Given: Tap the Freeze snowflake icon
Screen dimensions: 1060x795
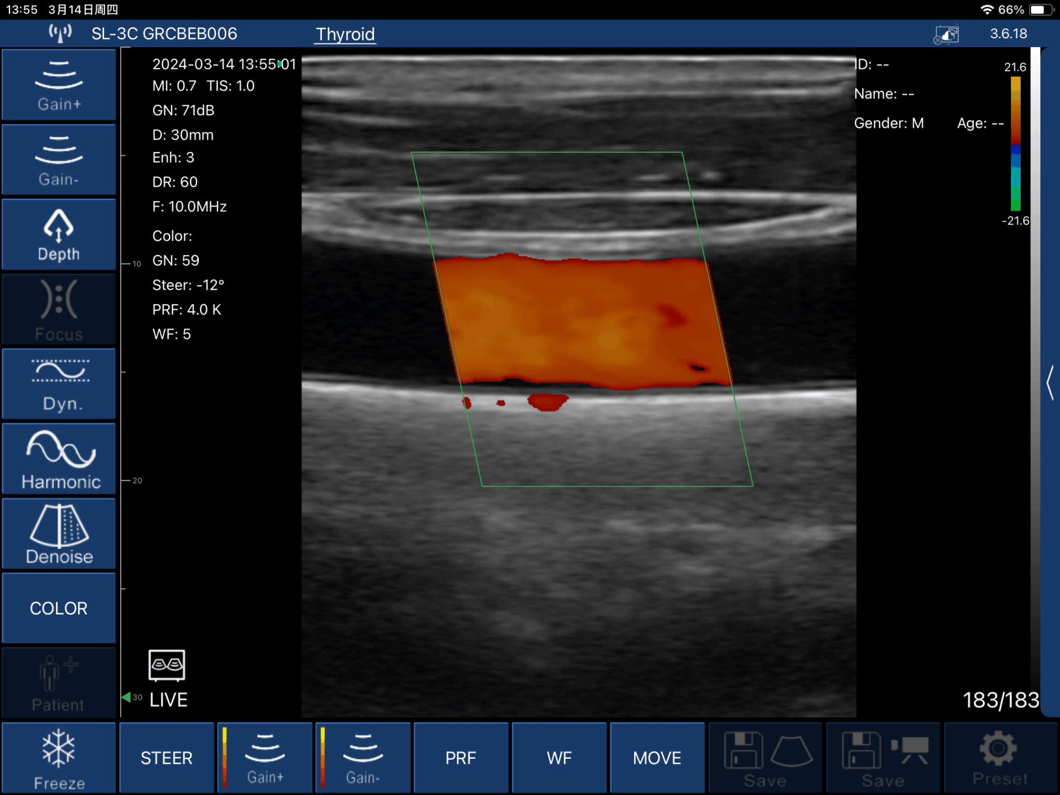Looking at the screenshot, I should [x=58, y=757].
